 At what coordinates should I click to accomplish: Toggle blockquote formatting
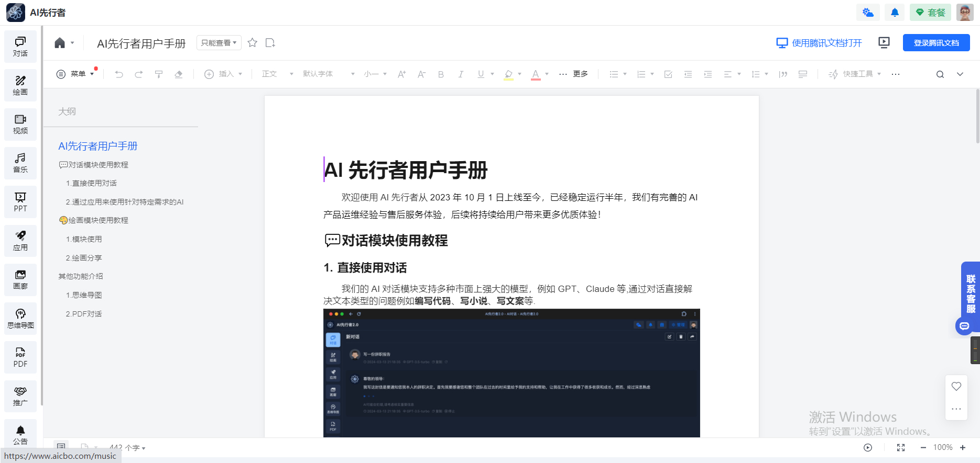[783, 74]
